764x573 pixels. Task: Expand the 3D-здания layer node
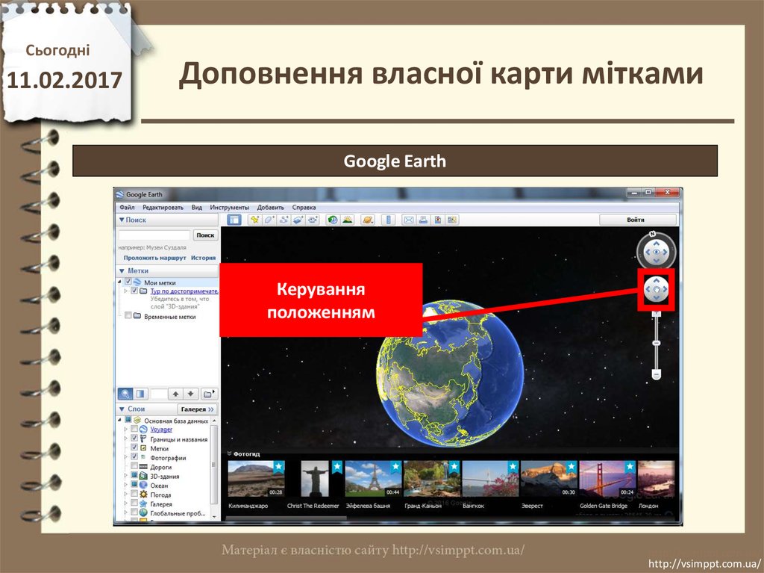tap(126, 476)
